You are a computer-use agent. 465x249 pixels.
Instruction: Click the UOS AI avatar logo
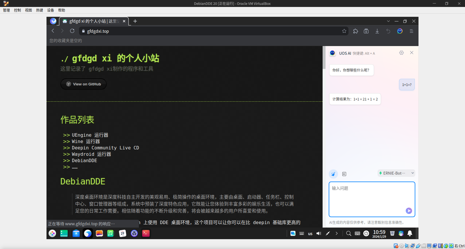332,53
